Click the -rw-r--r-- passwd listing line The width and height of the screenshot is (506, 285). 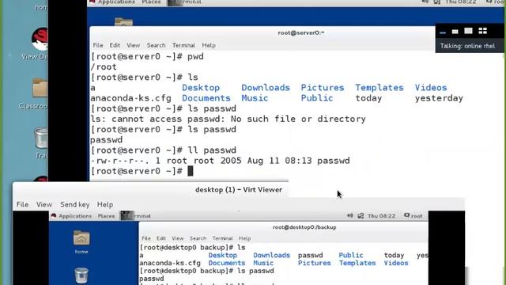coord(220,161)
